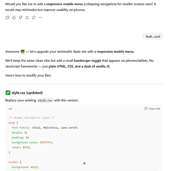Click the 'style.css (updated)' heading text
Image resolution: width=178 pixels, height=171 pixels.
coord(27,93)
